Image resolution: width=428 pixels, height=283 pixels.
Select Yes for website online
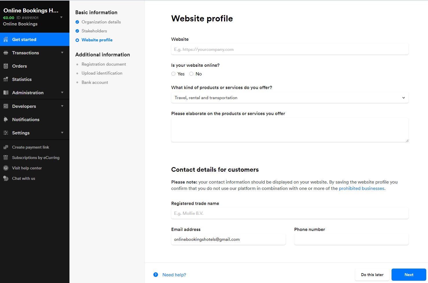[173, 74]
